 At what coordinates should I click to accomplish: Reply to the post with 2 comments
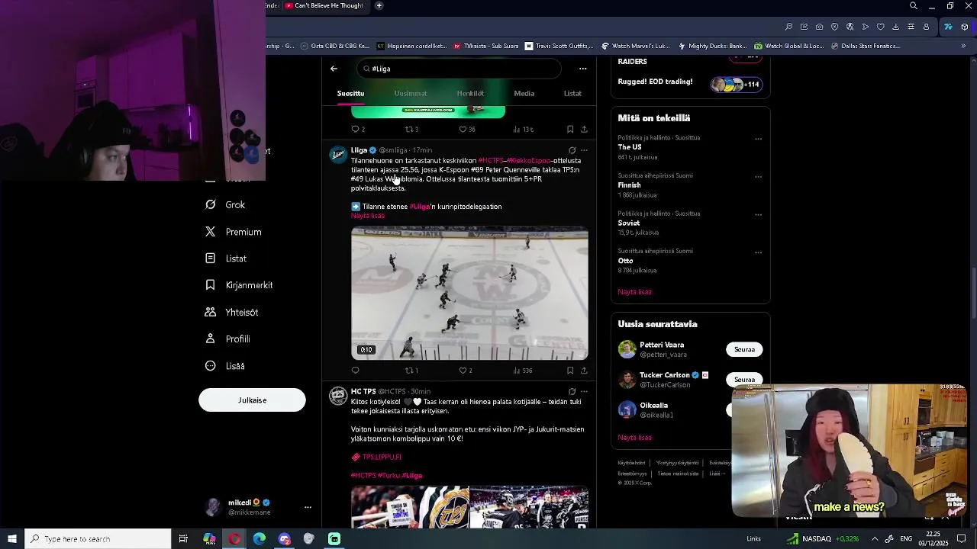pos(357,130)
